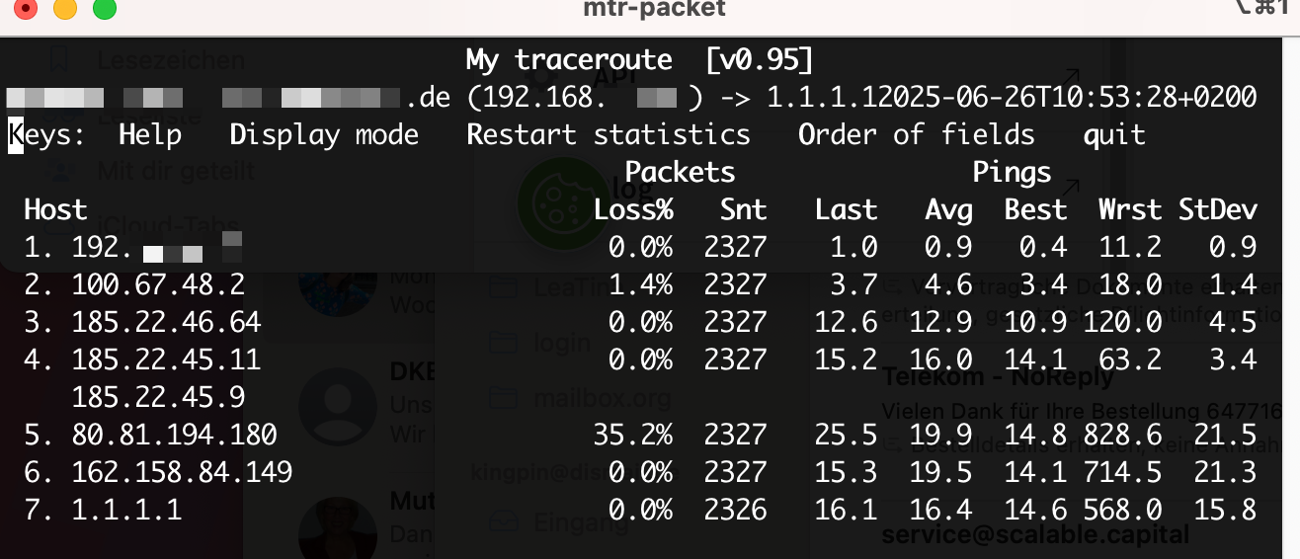Screen dimensions: 1300x559
Task: Select Restart statistics option
Action: tap(609, 134)
